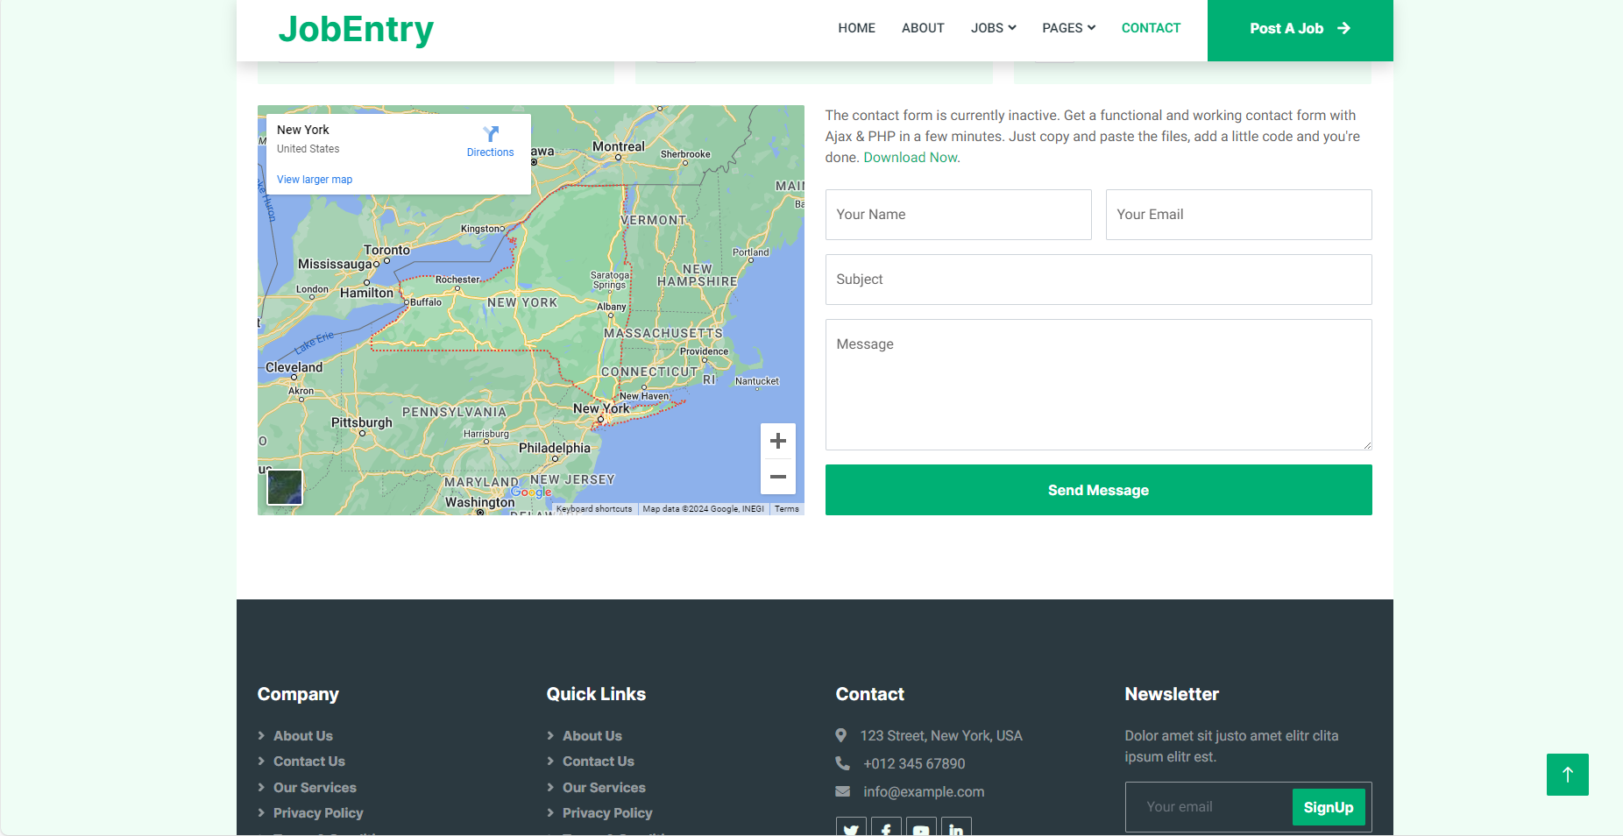Expand the Jobs dropdown menu
Viewport: 1623px width, 836px height.
pos(993,28)
